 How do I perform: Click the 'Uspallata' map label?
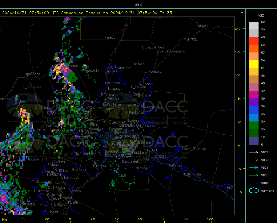(x=32, y=74)
